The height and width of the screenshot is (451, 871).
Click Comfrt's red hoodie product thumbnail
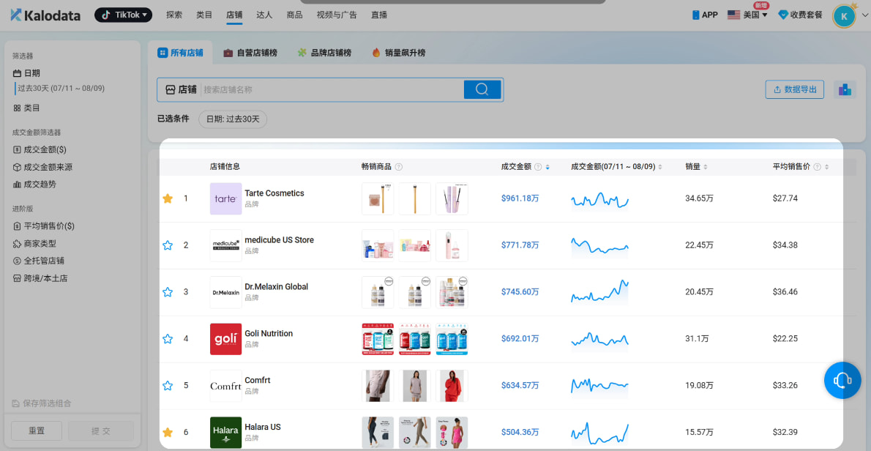click(452, 385)
